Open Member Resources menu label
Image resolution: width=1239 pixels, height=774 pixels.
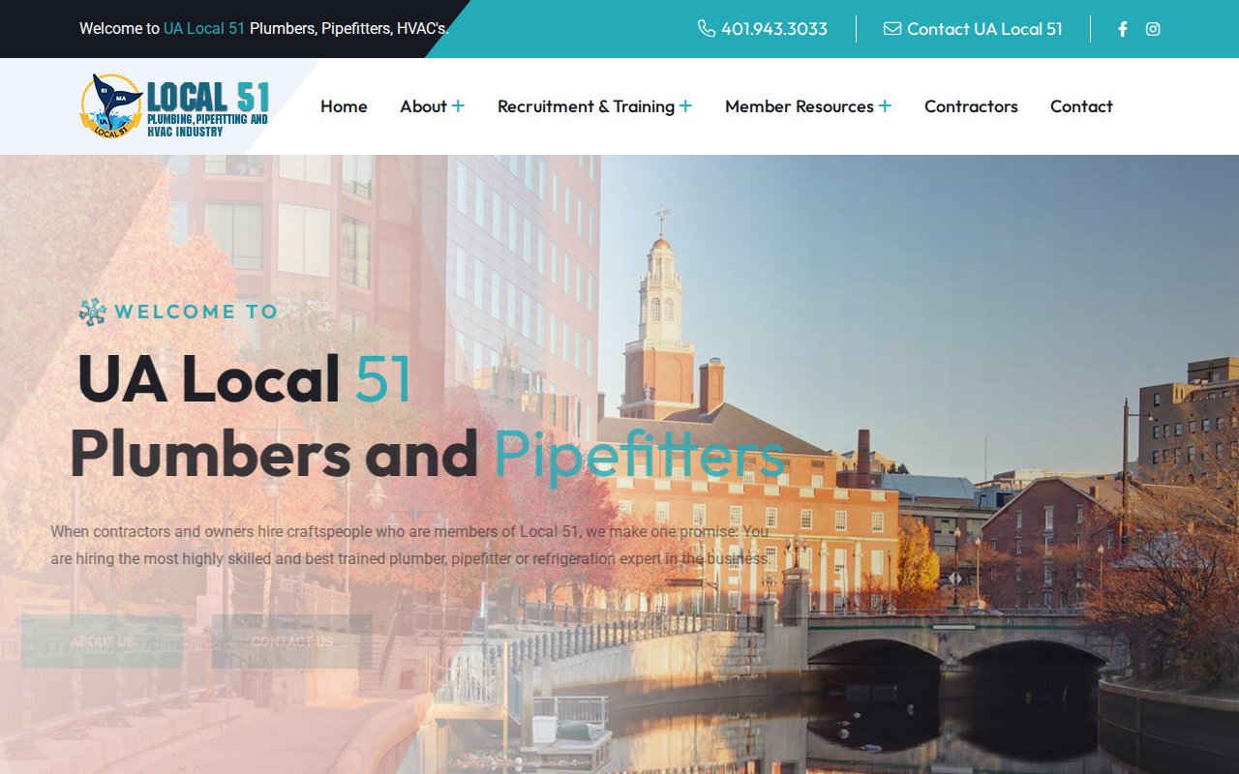click(x=799, y=106)
